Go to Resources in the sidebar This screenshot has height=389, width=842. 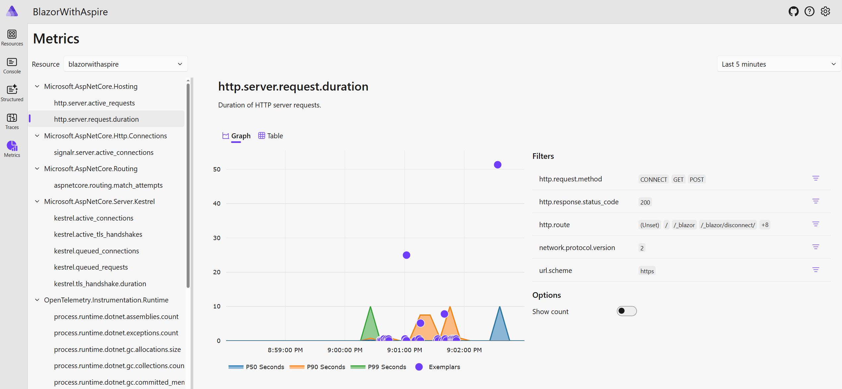[12, 37]
